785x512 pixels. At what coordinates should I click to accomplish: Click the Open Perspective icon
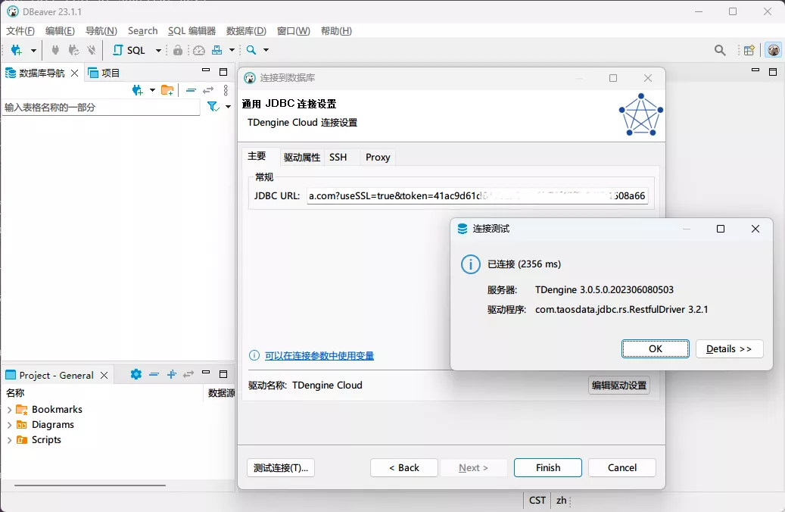pos(749,50)
